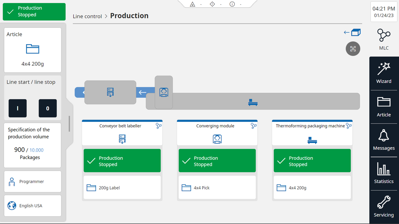Click Thermoforming packaging machine network icon
This screenshot has width=399, height=224.
click(x=348, y=126)
